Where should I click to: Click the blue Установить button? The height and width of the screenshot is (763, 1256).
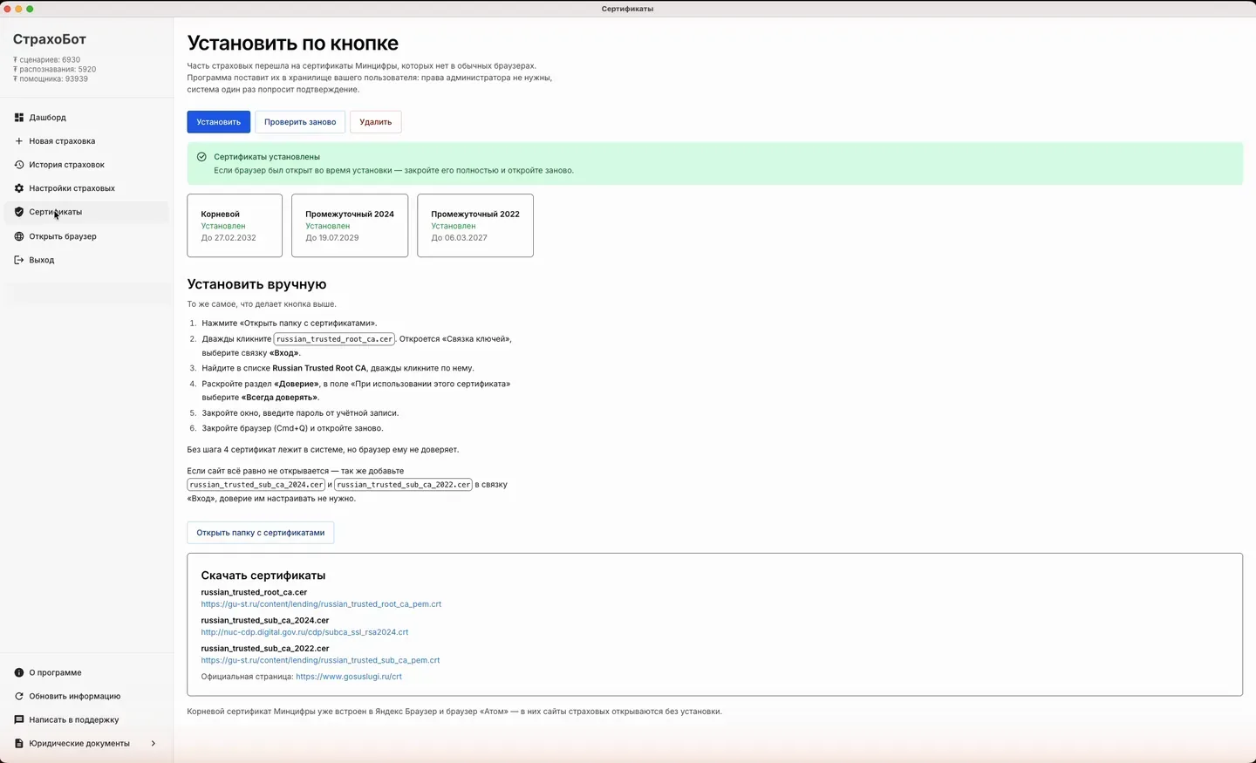[x=218, y=122]
